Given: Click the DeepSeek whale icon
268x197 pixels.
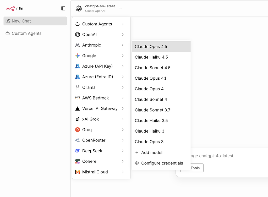Looking at the screenshot, I should [78, 151].
